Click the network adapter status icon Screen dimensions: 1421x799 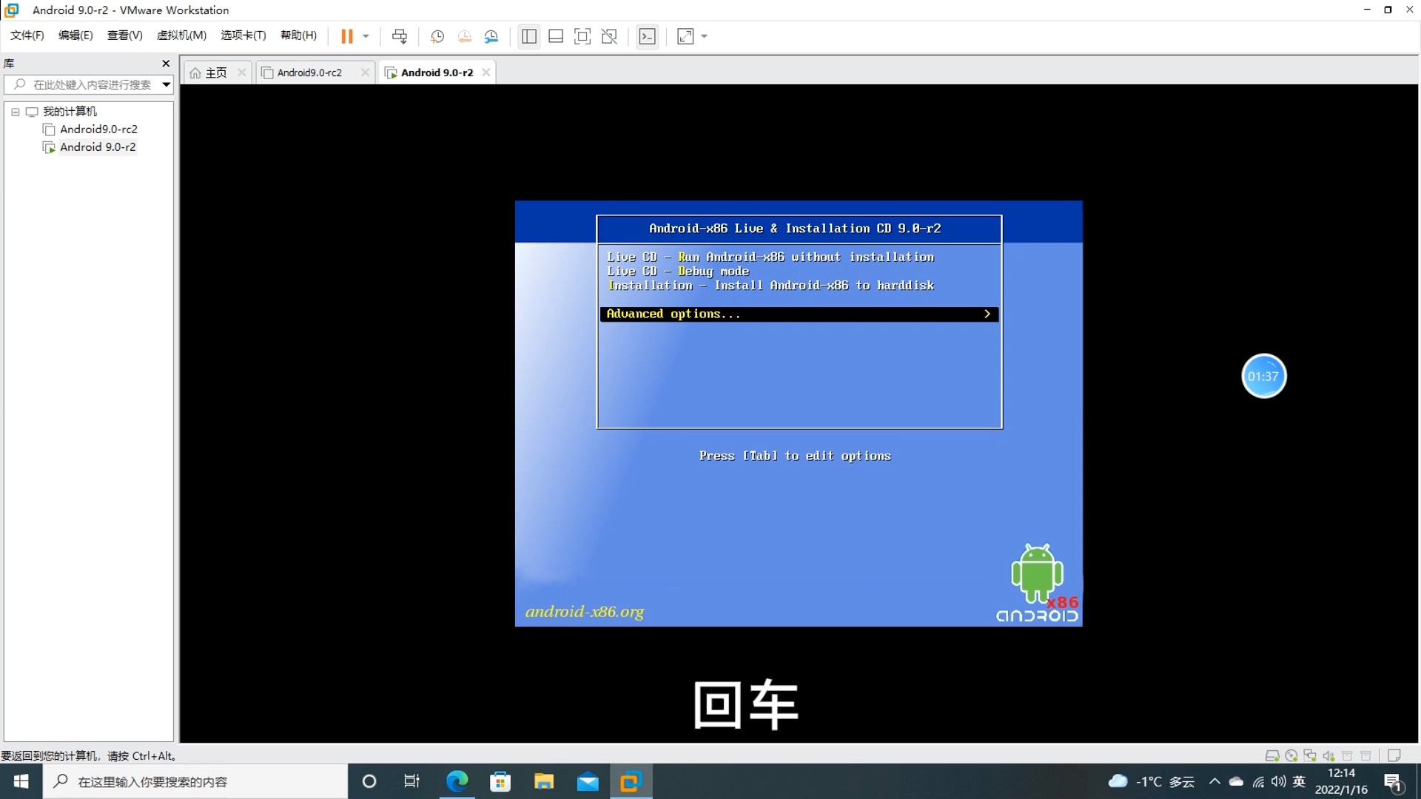point(1310,755)
